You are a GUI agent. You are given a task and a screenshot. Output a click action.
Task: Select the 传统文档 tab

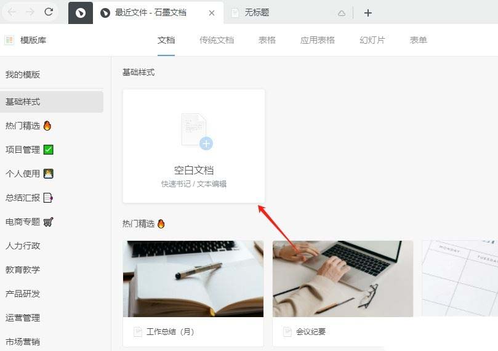[x=217, y=40]
